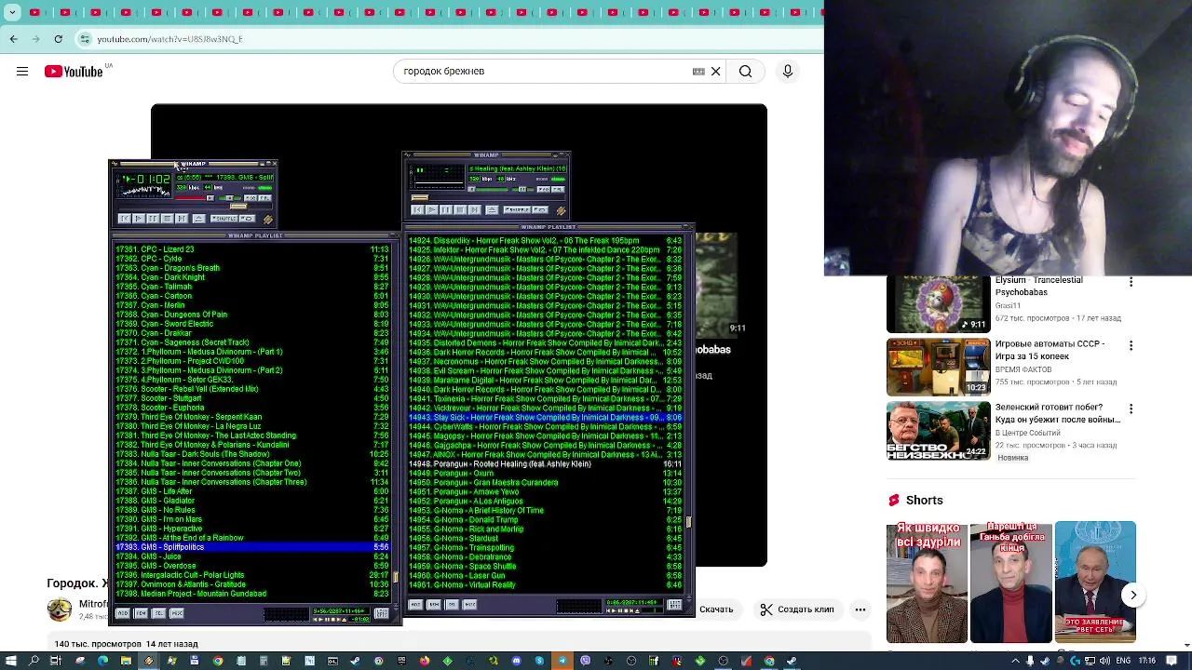Open Windows taskbar search
Image resolution: width=1192 pixels, height=670 pixels.
(x=34, y=661)
